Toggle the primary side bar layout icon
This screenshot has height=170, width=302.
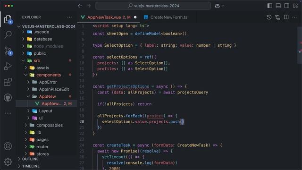click(x=269, y=6)
